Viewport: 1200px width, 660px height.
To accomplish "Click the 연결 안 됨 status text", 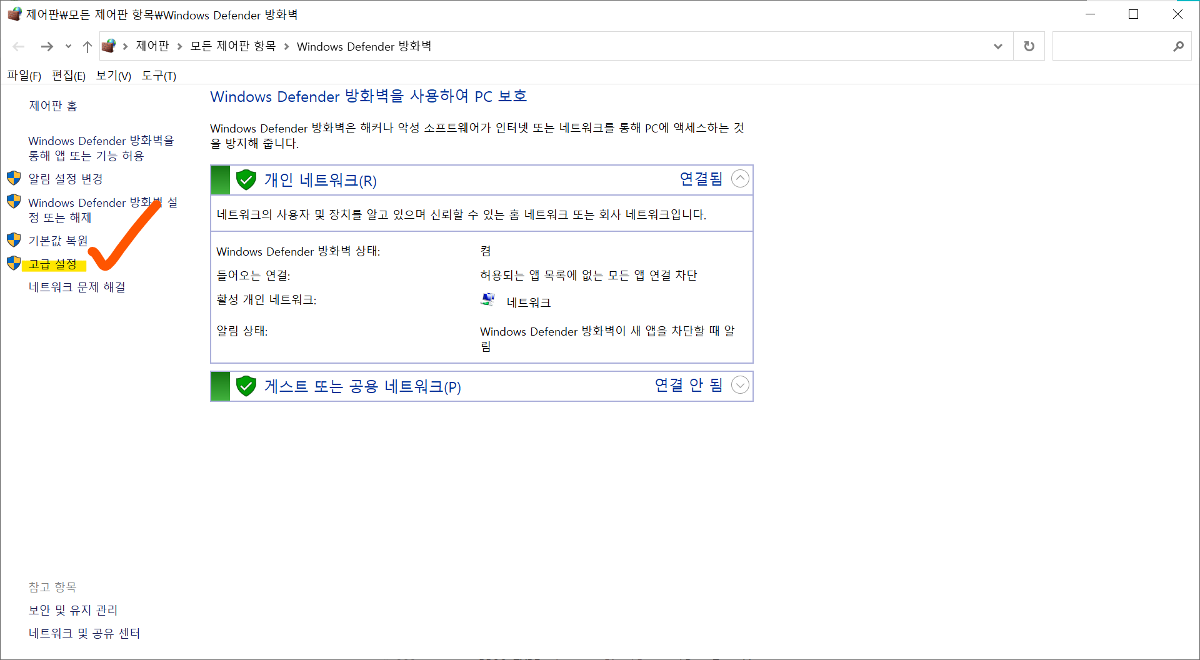I will tap(689, 385).
